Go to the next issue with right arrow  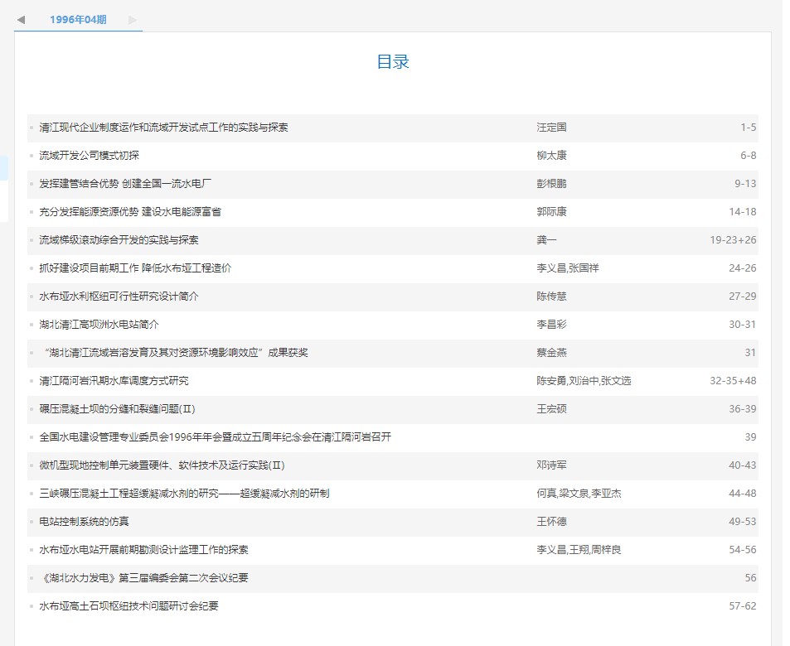pos(133,20)
